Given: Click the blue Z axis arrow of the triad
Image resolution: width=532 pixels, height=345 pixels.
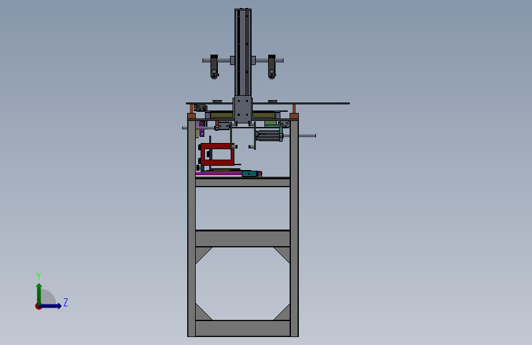Looking at the screenshot, I should [51, 306].
